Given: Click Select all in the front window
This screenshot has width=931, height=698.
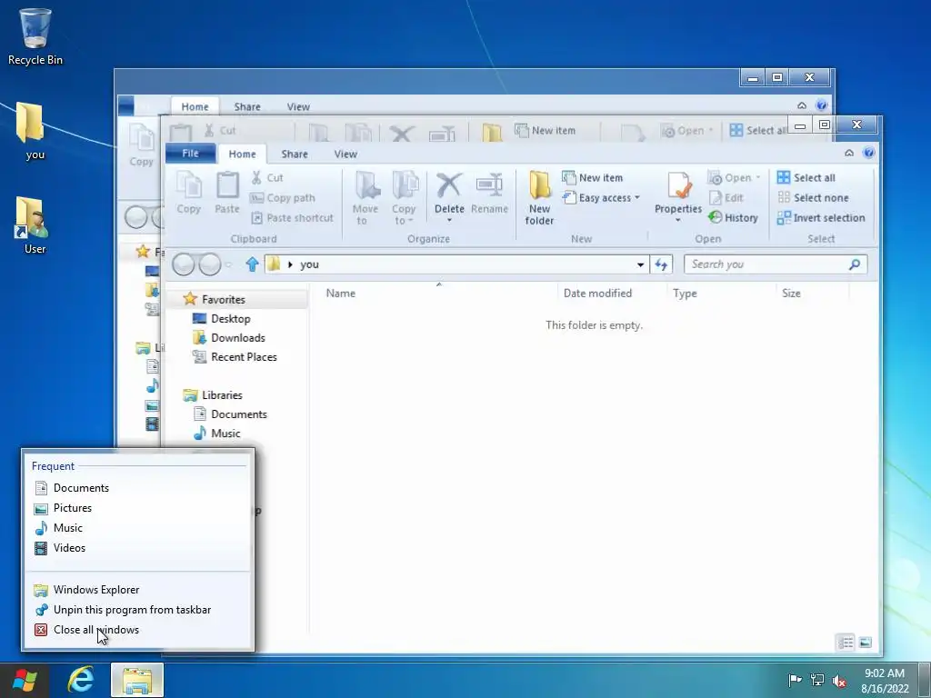Looking at the screenshot, I should click(x=806, y=177).
